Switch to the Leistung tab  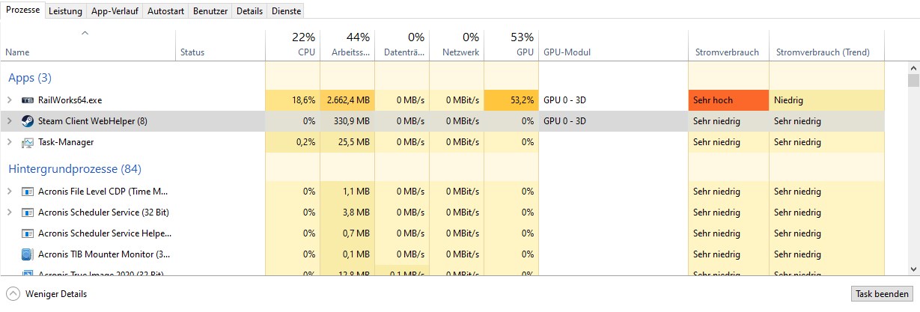tap(65, 11)
